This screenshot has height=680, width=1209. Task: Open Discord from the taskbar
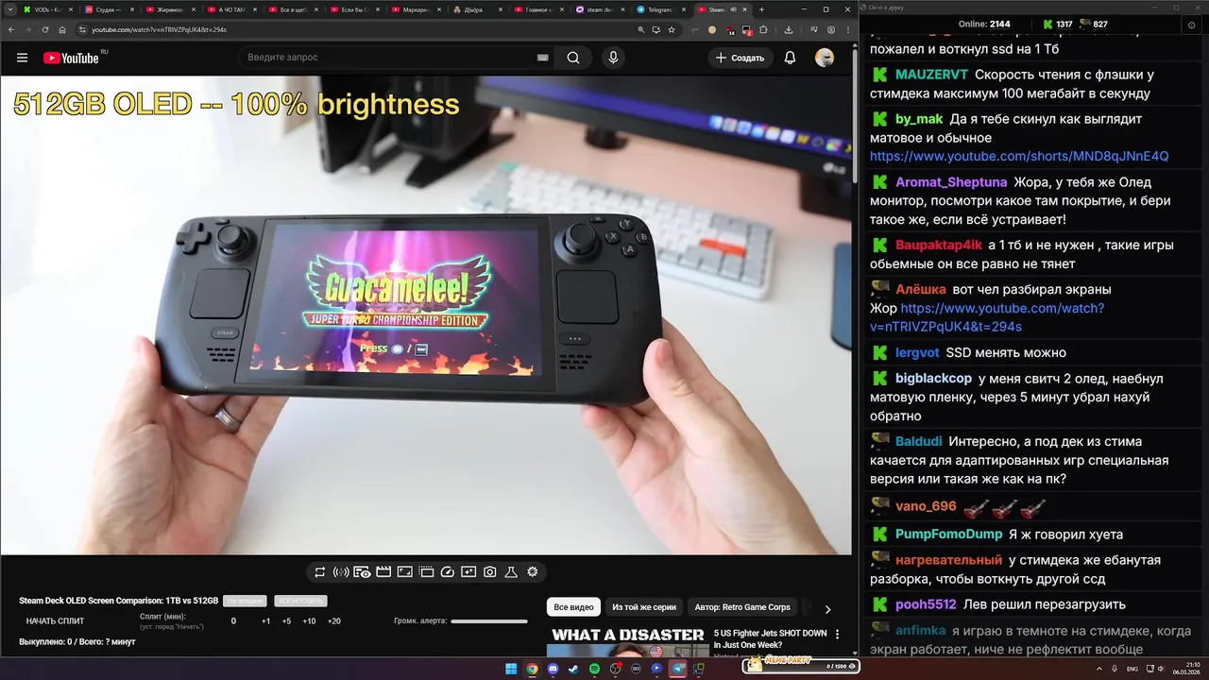[x=553, y=669]
